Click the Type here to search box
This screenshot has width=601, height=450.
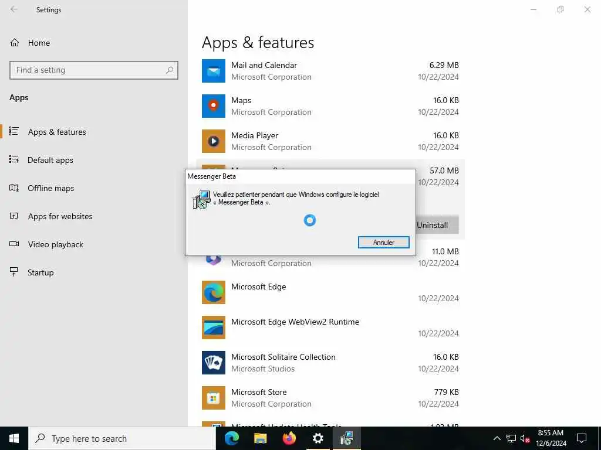[122, 438]
